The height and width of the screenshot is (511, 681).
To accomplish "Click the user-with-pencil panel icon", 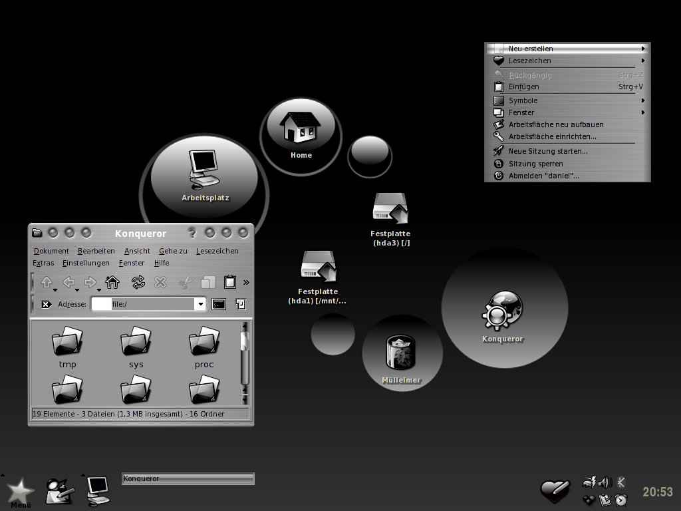I will [59, 491].
